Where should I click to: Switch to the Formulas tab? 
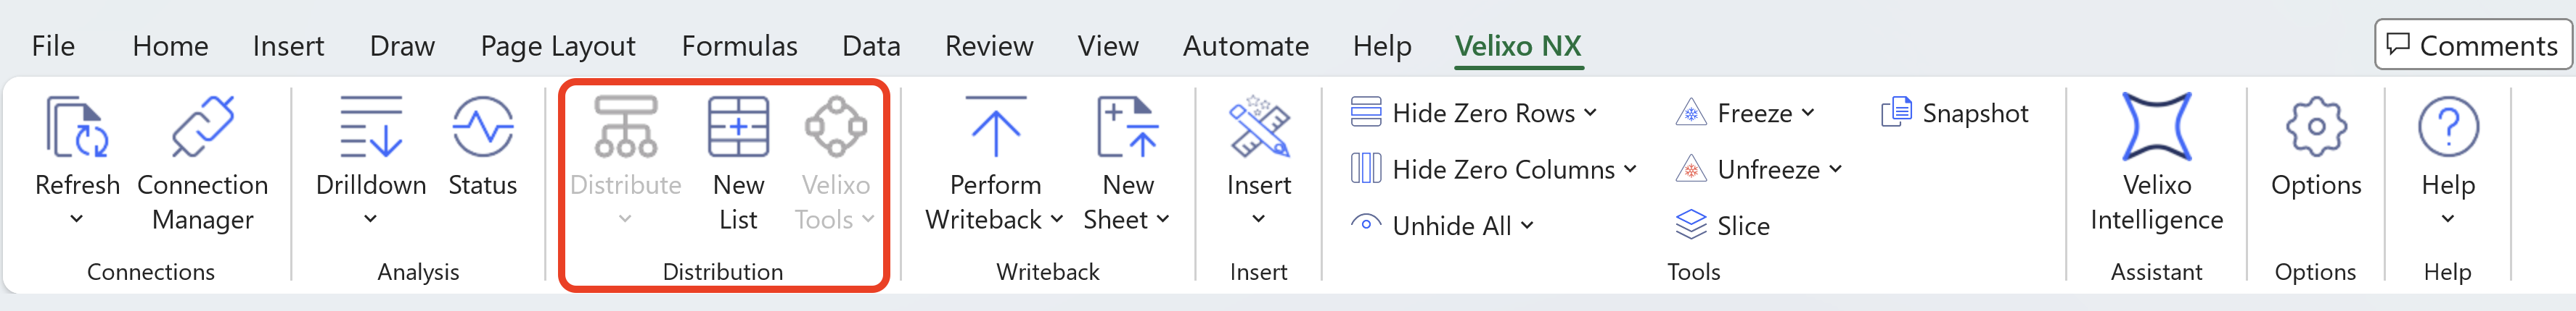point(739,46)
